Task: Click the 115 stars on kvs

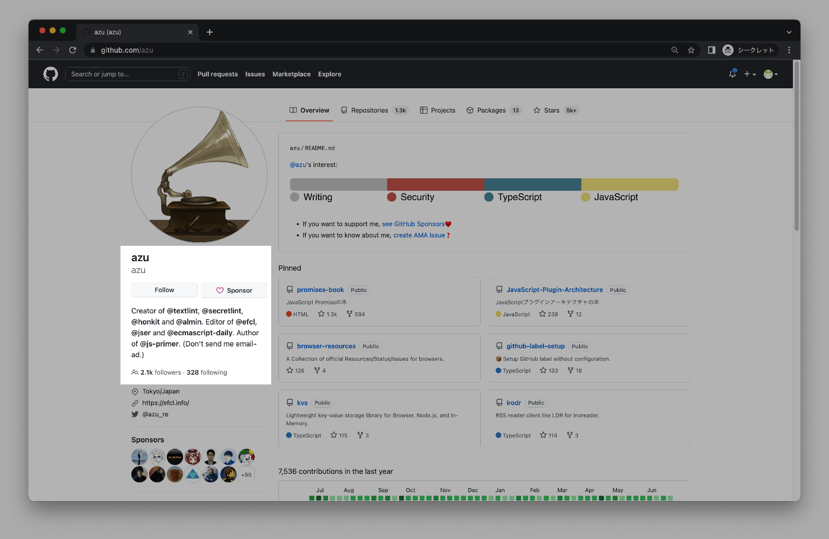Action: coord(339,435)
